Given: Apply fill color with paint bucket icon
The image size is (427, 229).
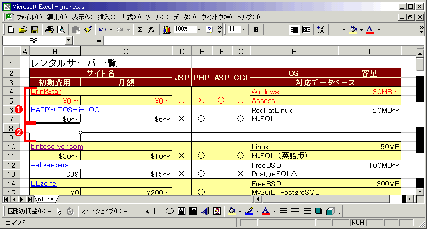Looking at the screenshot, I should click(x=353, y=30).
